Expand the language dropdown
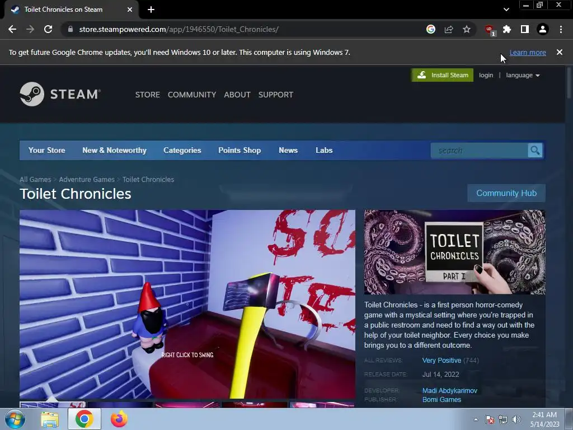This screenshot has height=430, width=573. (x=523, y=75)
